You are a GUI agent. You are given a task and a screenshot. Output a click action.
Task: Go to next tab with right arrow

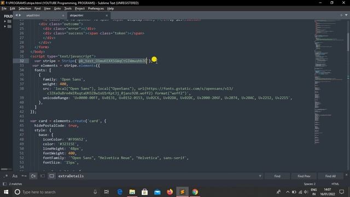click(x=20, y=15)
